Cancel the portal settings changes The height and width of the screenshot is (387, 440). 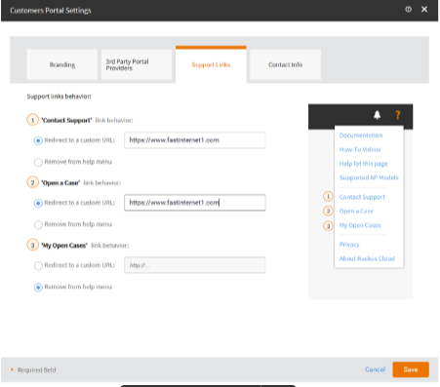tap(375, 369)
